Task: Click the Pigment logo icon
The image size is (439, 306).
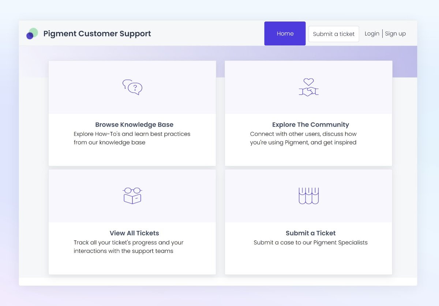Action: 32,34
